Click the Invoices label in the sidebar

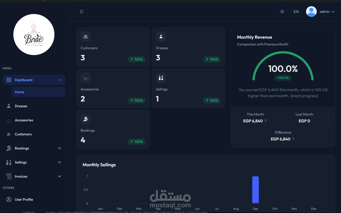[21, 176]
